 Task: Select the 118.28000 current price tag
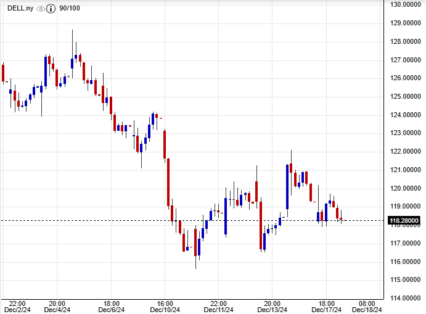[404, 220]
